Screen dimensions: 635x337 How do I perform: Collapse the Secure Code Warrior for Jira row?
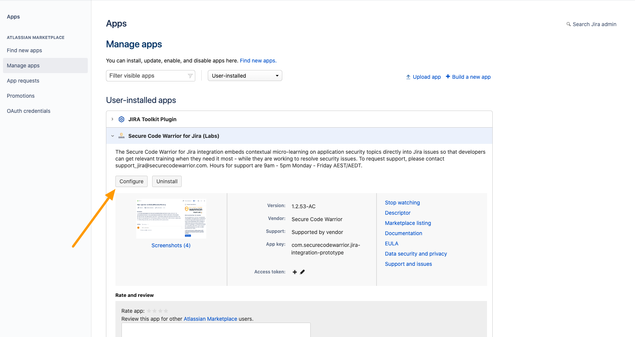pyautogui.click(x=112, y=136)
